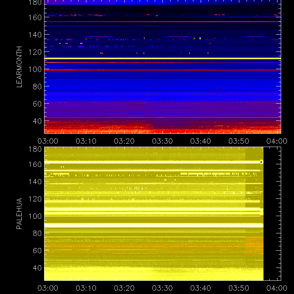The width and height of the screenshot is (294, 294).
Task: Click the 03:10 time label under Palehua plot
Action: point(86,288)
